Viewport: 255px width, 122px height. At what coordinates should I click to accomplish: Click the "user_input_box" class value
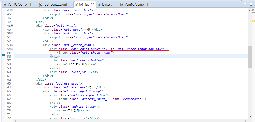coord(76,10)
